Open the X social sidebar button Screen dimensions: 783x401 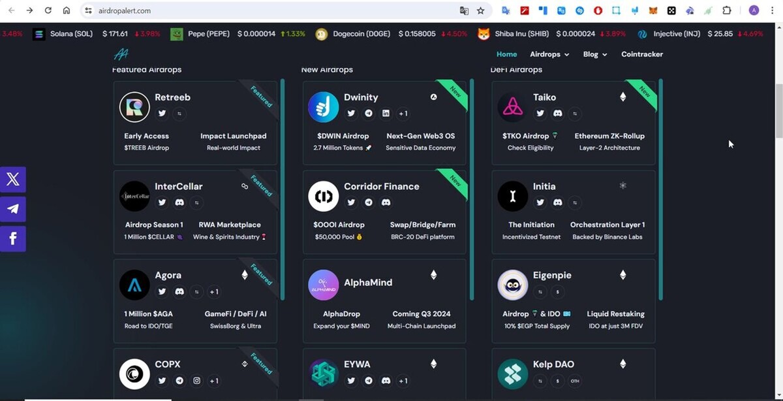tap(12, 180)
